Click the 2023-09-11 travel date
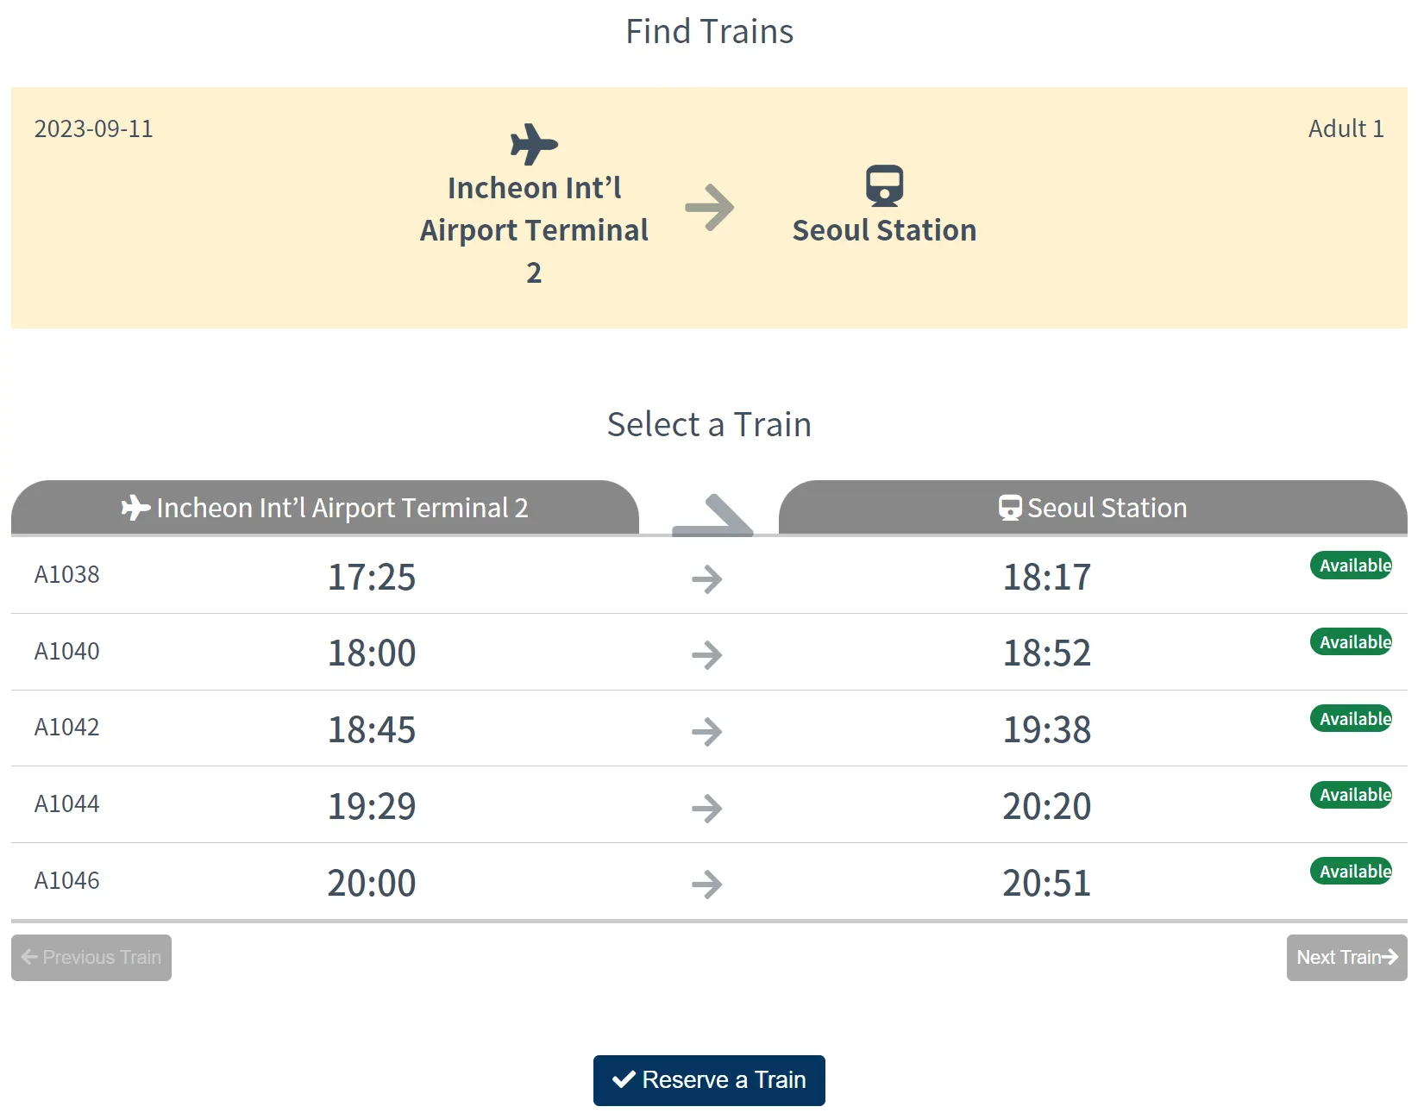 [x=93, y=128]
